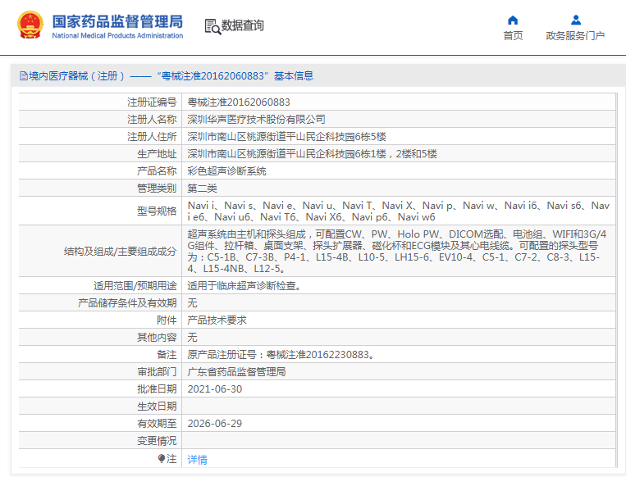Viewport: 626px width, 477px height.
Task: Click the 产品名称 row label
Action: tap(157, 171)
